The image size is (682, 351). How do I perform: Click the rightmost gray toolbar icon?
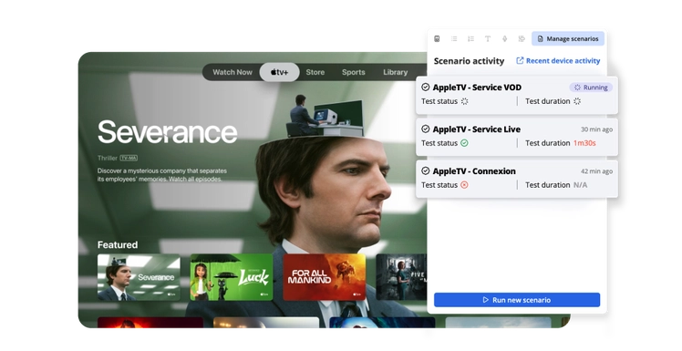[x=522, y=38]
